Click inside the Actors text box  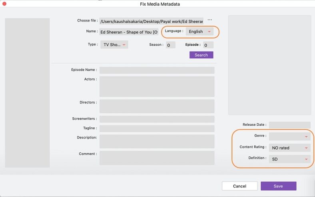point(157,86)
